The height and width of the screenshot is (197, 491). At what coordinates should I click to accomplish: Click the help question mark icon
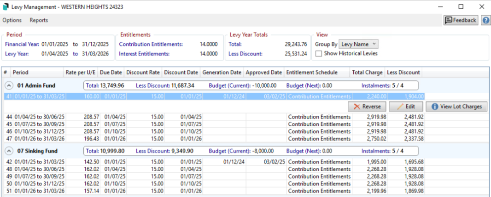[x=485, y=20]
